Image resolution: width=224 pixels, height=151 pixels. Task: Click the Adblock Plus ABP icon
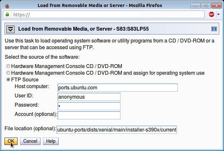tap(211, 14)
